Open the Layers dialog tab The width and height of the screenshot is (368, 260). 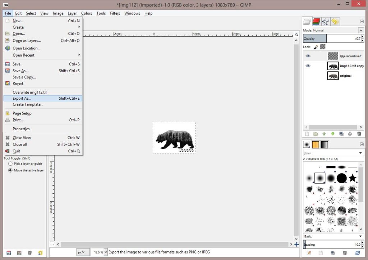(x=307, y=22)
